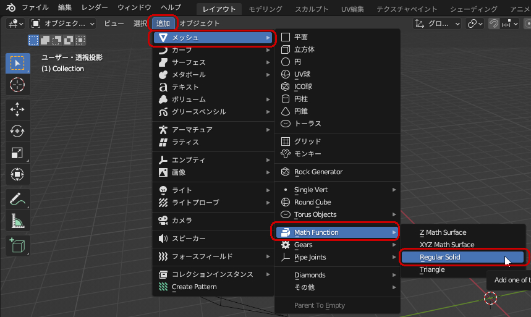Select the Annotate pencil tool
This screenshot has width=531, height=317.
tap(17, 199)
